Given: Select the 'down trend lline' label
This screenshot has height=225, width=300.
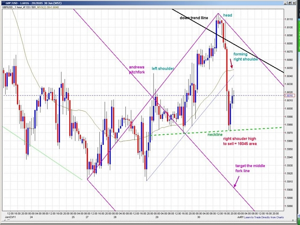Looking at the screenshot, I should click(194, 18).
